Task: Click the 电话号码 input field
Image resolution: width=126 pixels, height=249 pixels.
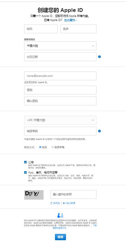Action: pyautogui.click(x=60, y=131)
